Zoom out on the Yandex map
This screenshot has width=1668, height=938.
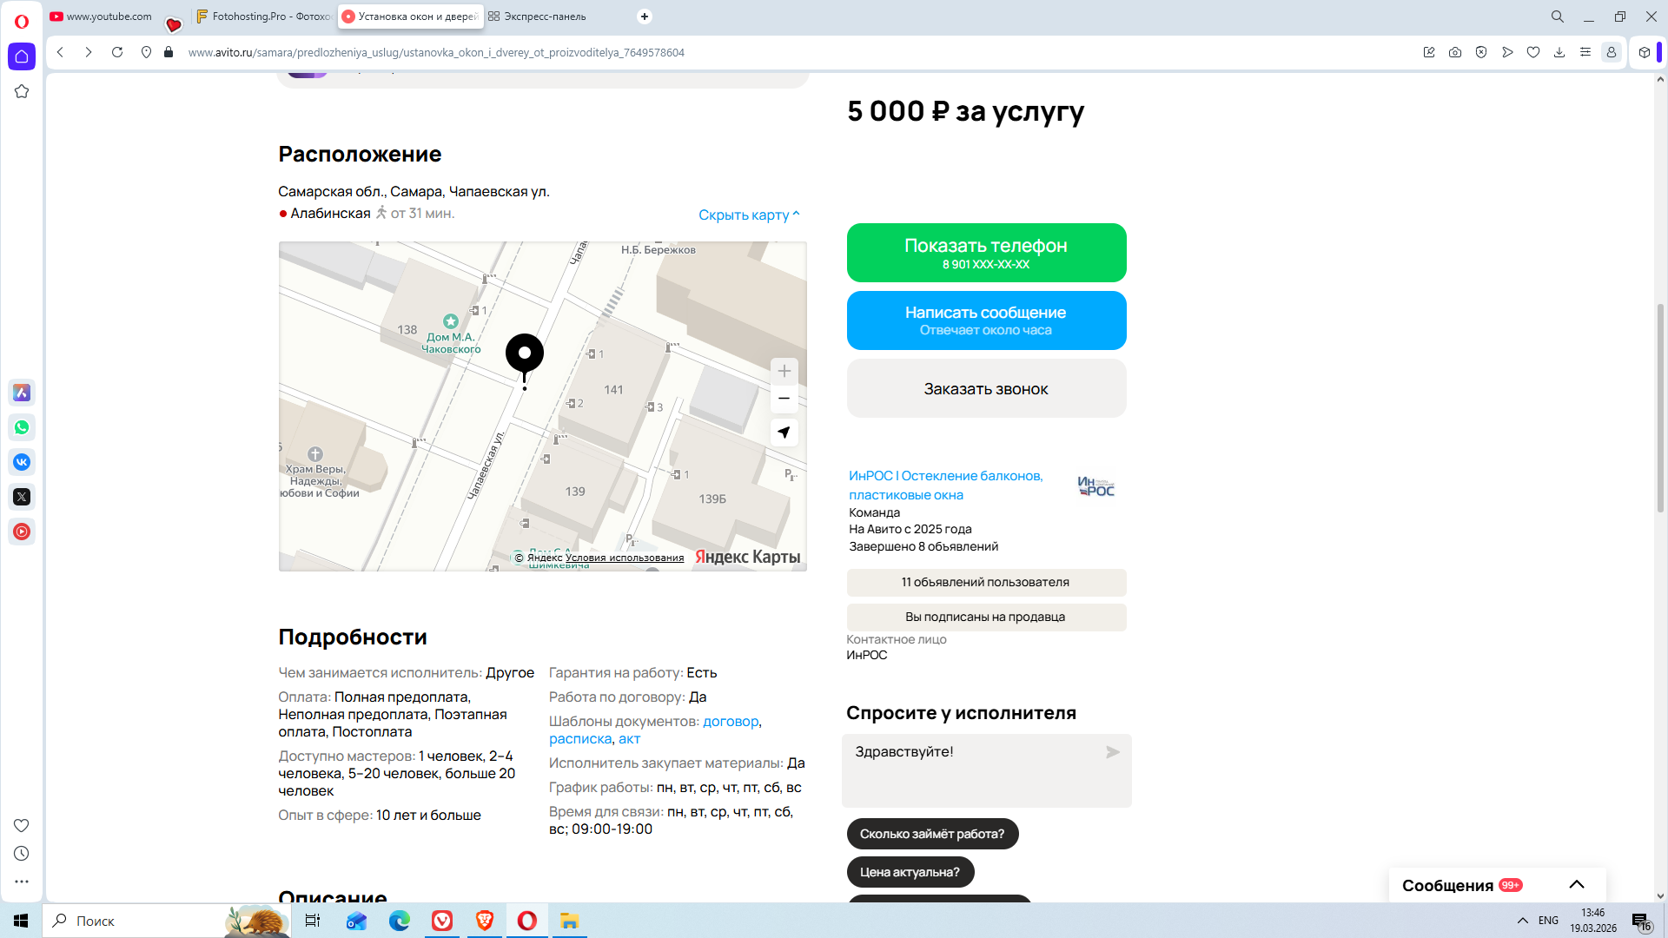[x=784, y=399]
